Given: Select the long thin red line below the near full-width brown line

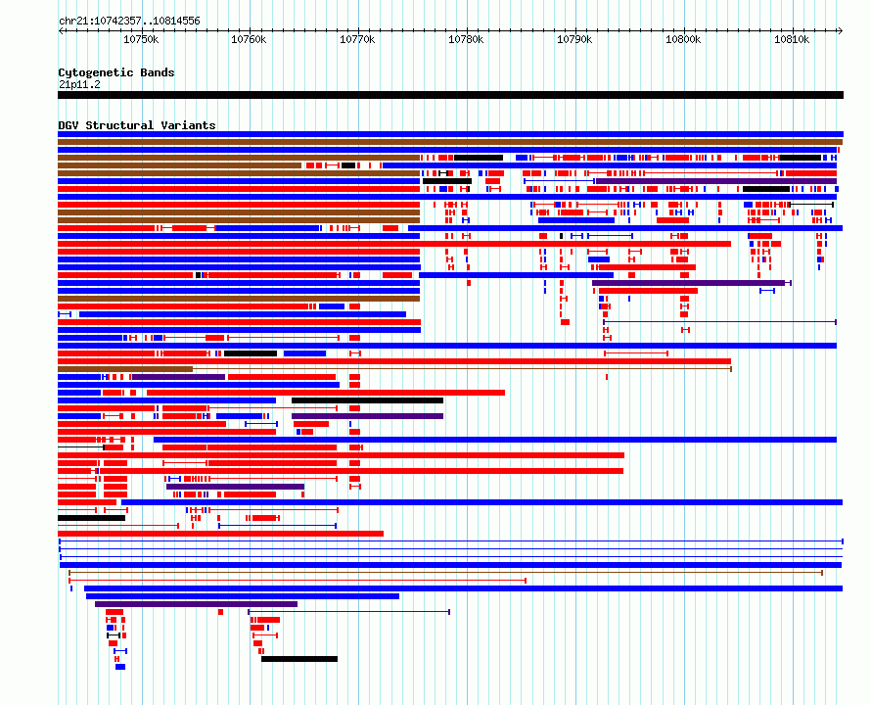Looking at the screenshot, I should (x=298, y=581).
